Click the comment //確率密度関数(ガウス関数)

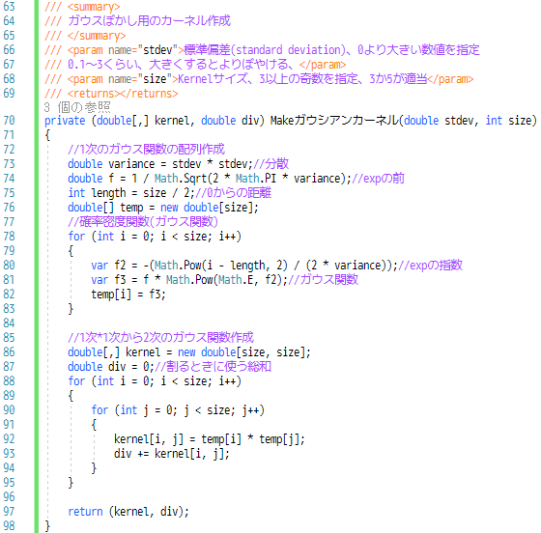(x=143, y=222)
